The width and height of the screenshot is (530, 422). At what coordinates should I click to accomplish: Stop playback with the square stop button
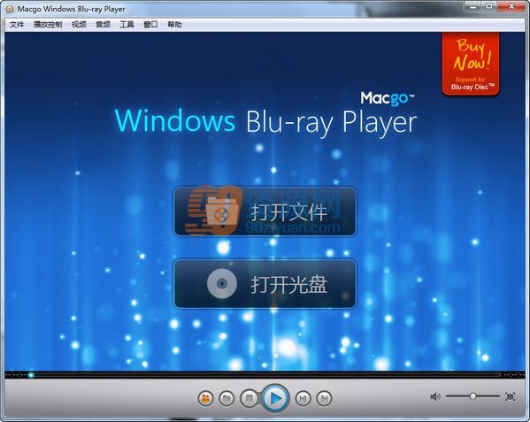point(250,398)
